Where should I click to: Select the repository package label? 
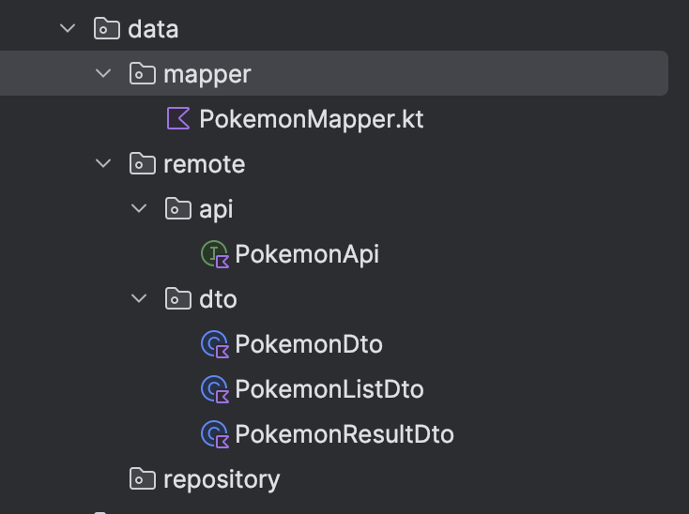pos(222,479)
